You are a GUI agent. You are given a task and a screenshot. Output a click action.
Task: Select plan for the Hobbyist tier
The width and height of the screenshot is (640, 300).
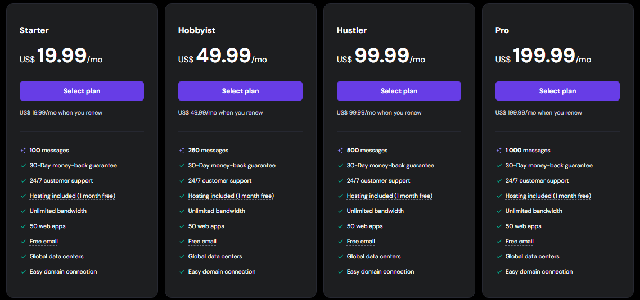click(x=240, y=91)
